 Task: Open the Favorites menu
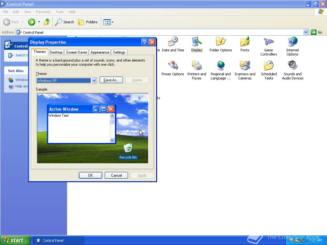(x=43, y=12)
